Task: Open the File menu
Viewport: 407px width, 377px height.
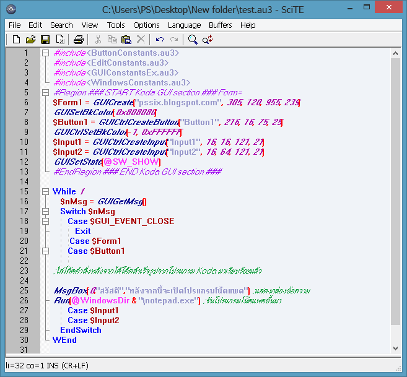Action: 14,25
